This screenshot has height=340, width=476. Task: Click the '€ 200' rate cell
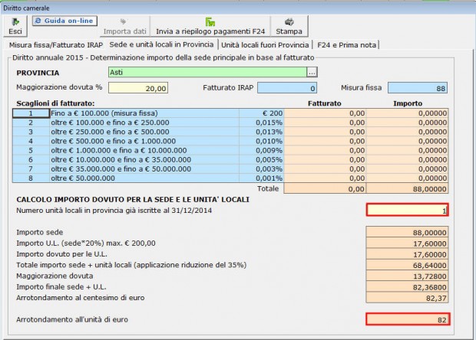[x=261, y=113]
